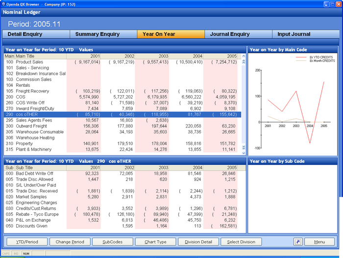Screen dimensions: 343x258
Task: Select the 105 Freight Recovery row
Action: (x=122, y=91)
